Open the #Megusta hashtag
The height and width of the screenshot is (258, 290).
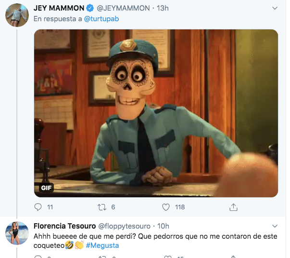[102, 245]
